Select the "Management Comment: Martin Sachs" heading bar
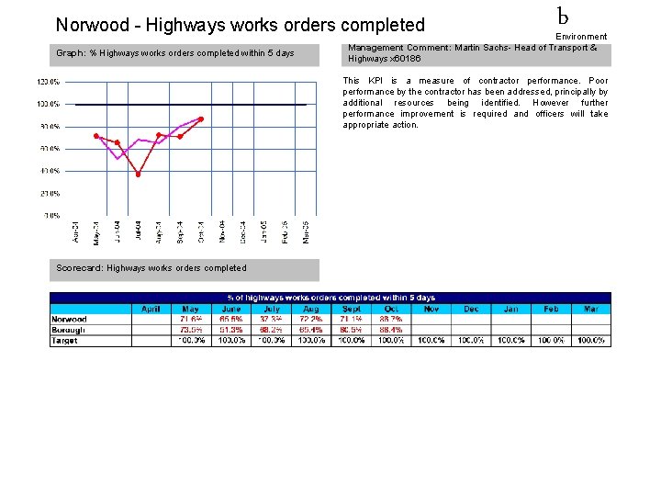The width and height of the screenshot is (661, 496). pos(476,55)
